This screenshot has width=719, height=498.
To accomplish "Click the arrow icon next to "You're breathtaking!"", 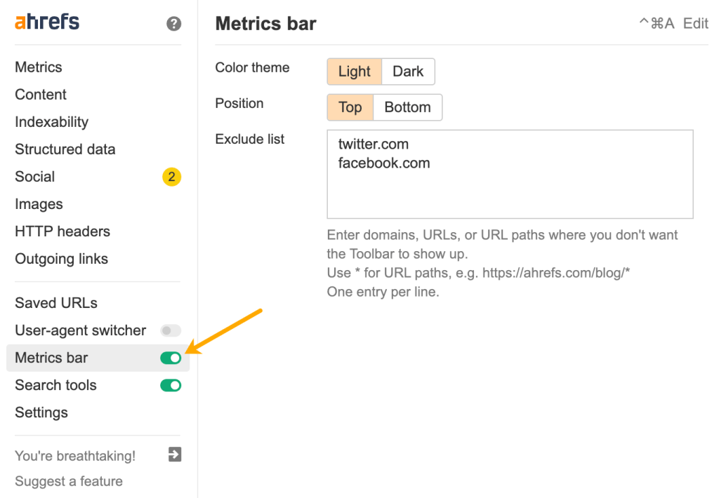I will pyautogui.click(x=172, y=455).
